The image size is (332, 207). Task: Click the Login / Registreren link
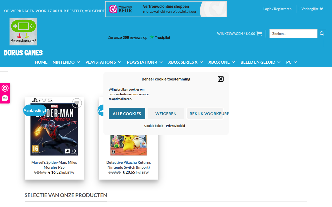tap(277, 9)
